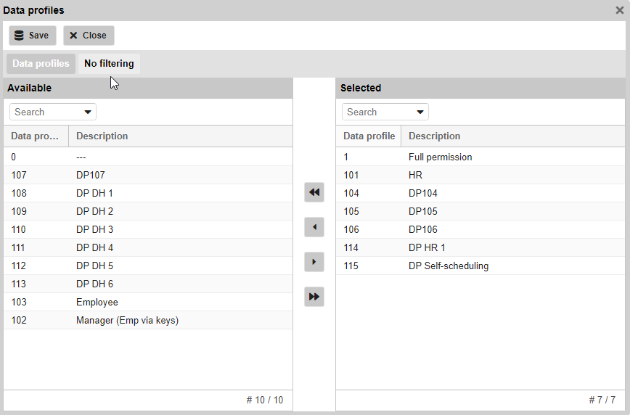Viewport: 630px width, 415px height.
Task: Click the Save database icon
Action: pos(20,36)
